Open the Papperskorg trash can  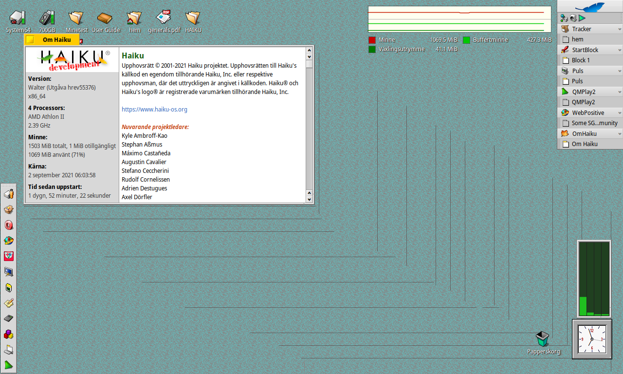click(543, 339)
